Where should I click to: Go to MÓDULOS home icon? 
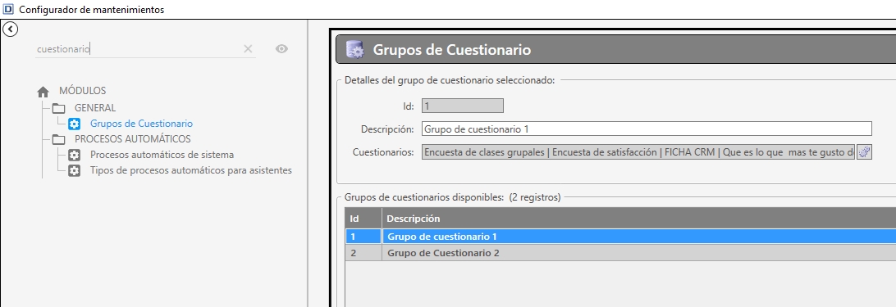(43, 92)
